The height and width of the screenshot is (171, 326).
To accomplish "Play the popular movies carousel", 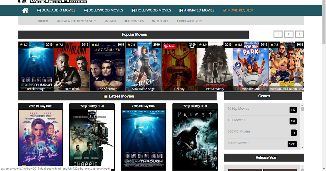I will pos(289,34).
